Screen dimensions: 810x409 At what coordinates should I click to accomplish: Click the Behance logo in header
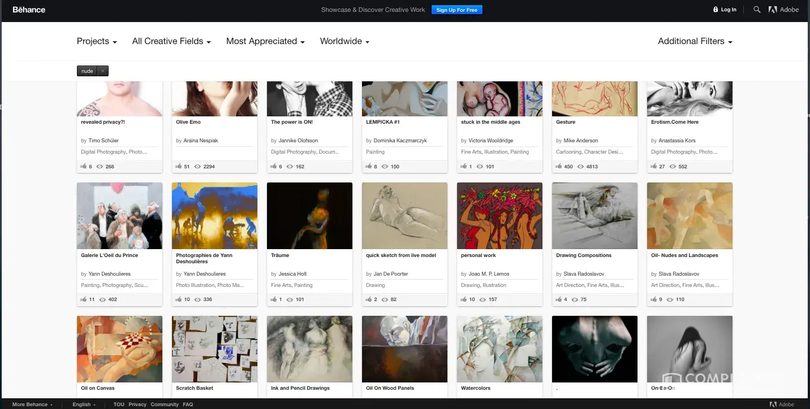pos(29,10)
